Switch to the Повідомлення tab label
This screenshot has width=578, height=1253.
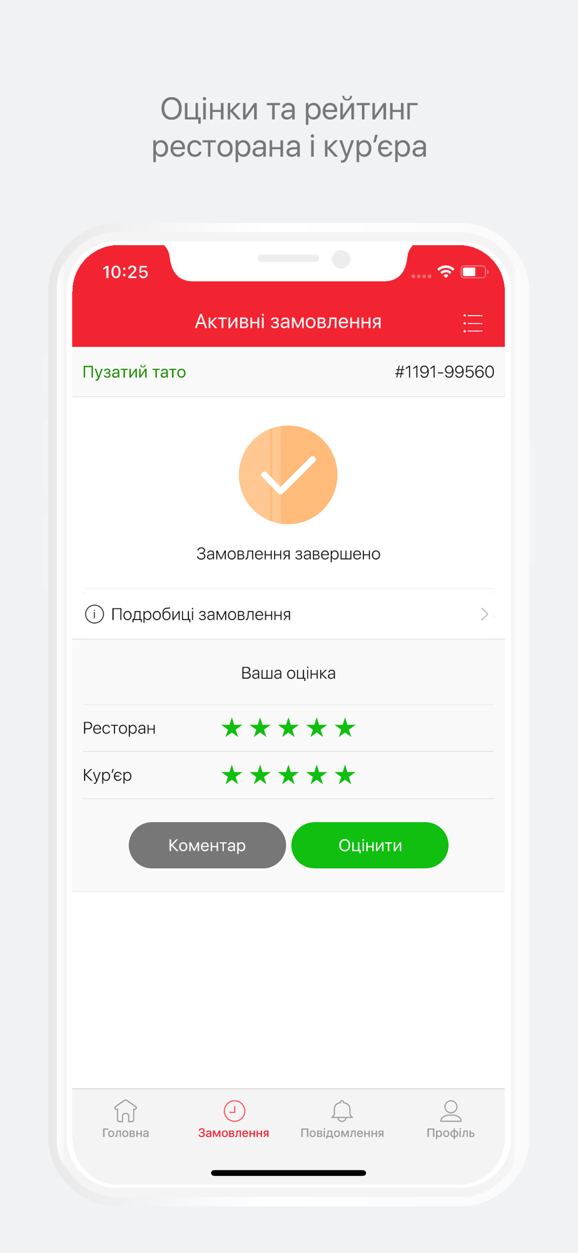coord(342,1133)
